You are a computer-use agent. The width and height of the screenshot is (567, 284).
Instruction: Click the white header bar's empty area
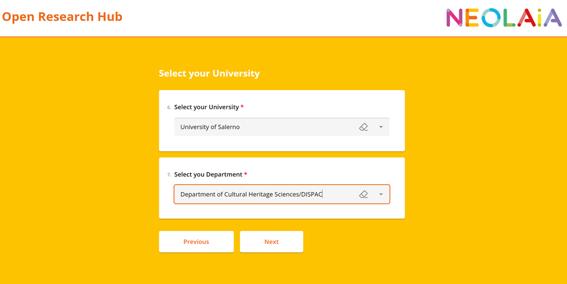[279, 17]
